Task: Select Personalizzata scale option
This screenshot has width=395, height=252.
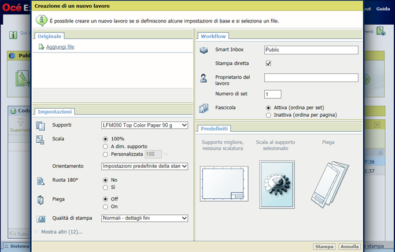Action: [x=106, y=154]
